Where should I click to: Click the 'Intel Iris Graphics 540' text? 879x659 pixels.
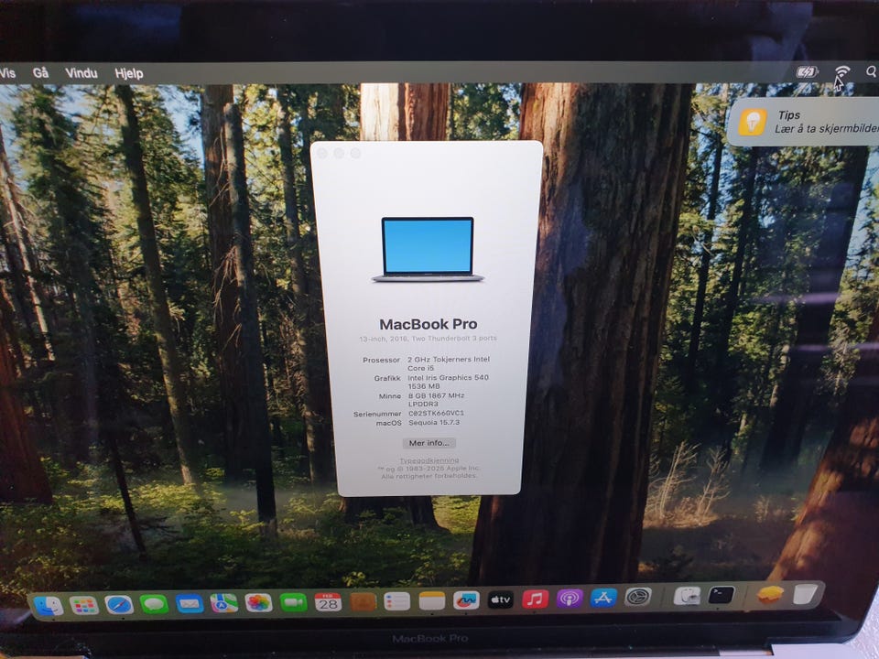point(448,378)
